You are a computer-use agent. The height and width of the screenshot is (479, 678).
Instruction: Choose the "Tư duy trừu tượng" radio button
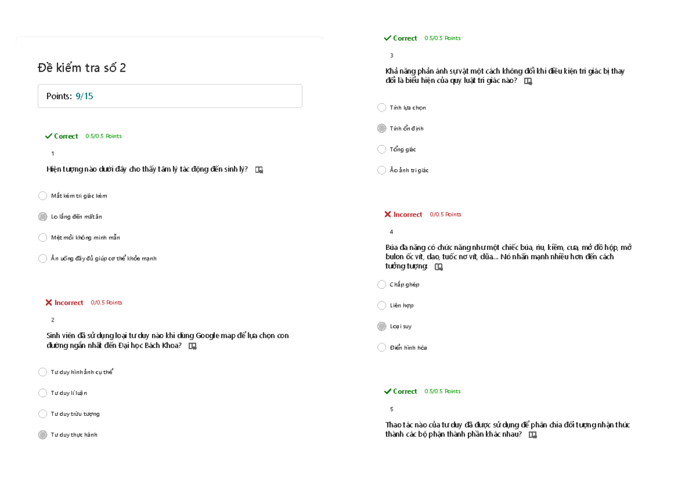(x=43, y=414)
